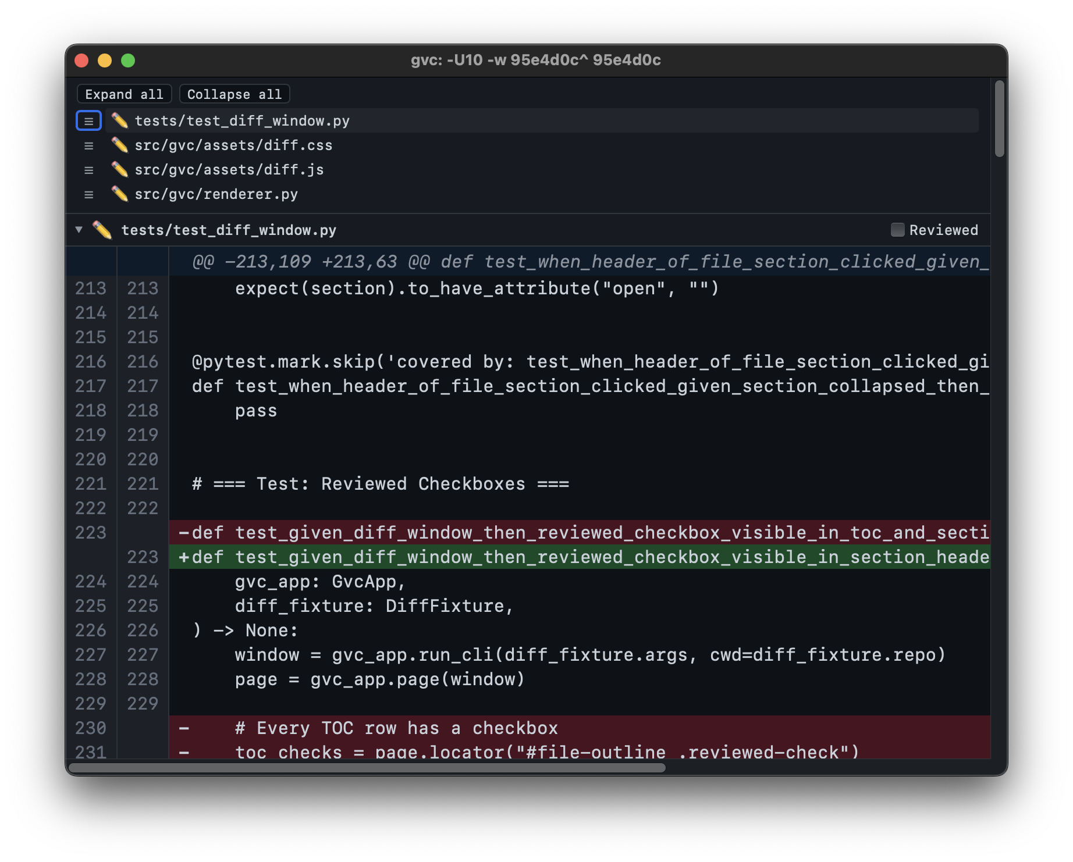Click the Collapse all button

[x=235, y=94]
